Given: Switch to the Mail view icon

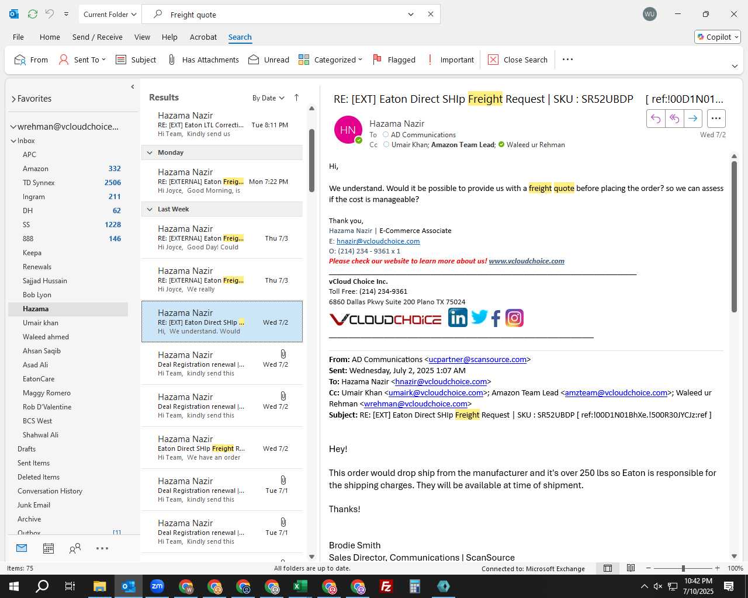Looking at the screenshot, I should tap(22, 548).
